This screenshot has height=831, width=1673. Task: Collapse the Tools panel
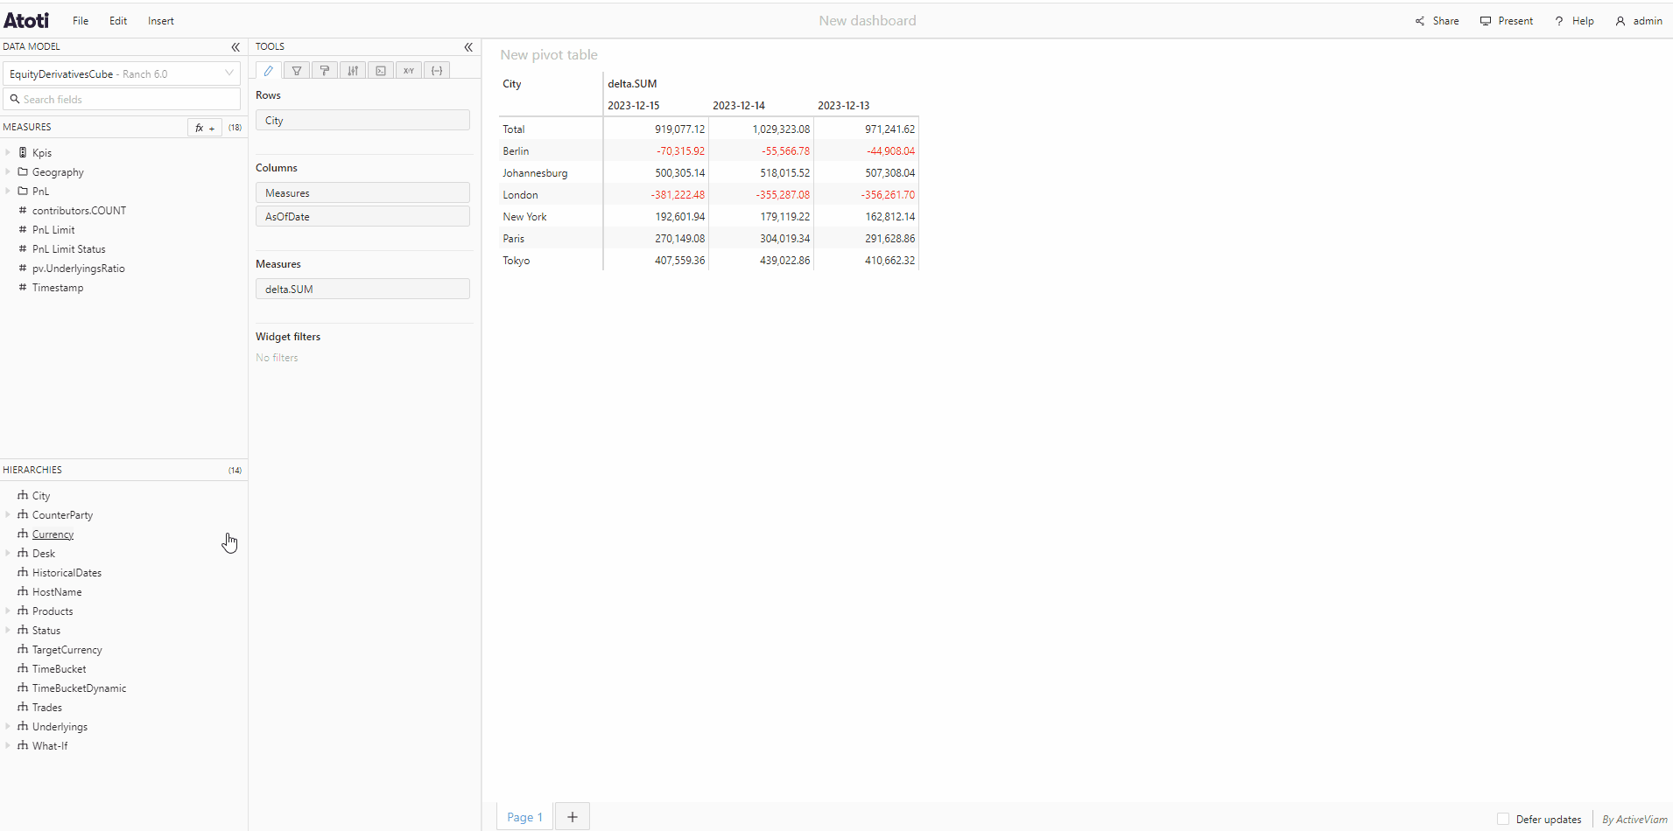468,47
